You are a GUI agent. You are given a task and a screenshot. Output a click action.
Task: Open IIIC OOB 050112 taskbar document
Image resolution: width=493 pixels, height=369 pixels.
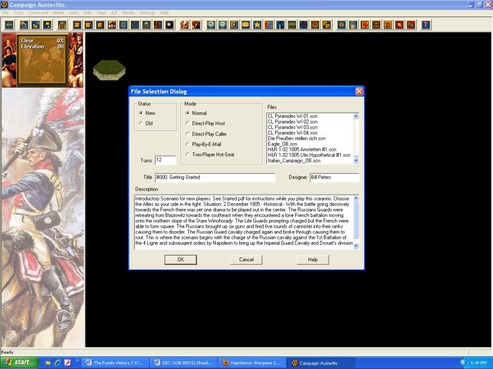183,363
